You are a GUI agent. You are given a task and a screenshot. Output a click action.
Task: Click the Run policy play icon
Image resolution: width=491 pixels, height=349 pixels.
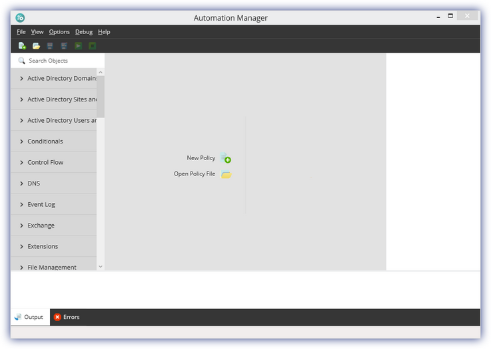tap(79, 46)
